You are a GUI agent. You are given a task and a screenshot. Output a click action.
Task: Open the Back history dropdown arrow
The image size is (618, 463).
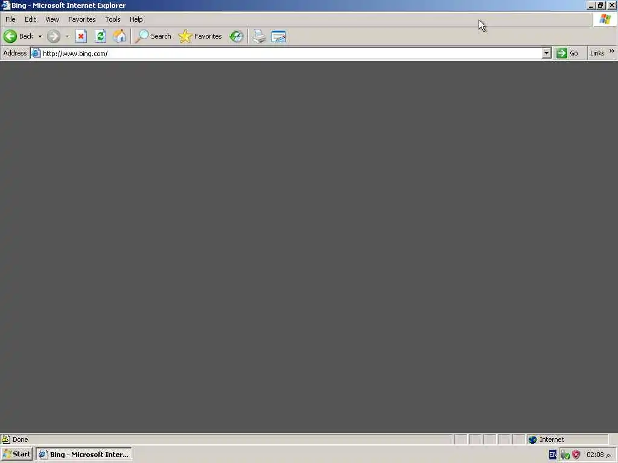click(40, 36)
